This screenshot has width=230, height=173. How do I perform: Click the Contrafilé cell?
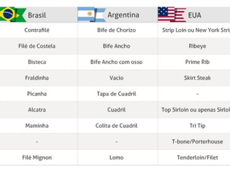[x=37, y=30]
